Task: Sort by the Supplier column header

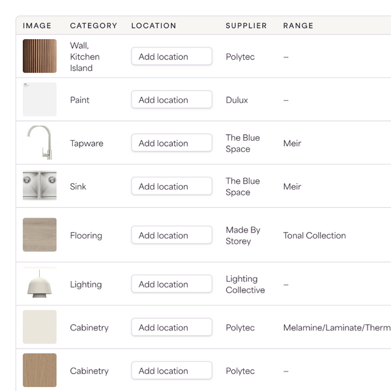Action: pos(246,25)
